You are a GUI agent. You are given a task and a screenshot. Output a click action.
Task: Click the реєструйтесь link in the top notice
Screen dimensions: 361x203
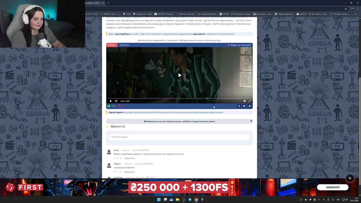click(x=123, y=34)
